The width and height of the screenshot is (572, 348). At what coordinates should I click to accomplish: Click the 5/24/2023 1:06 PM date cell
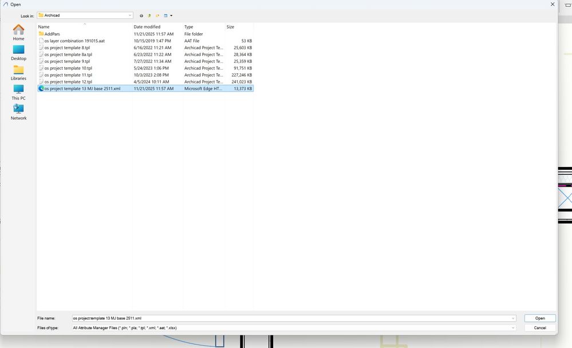click(151, 68)
